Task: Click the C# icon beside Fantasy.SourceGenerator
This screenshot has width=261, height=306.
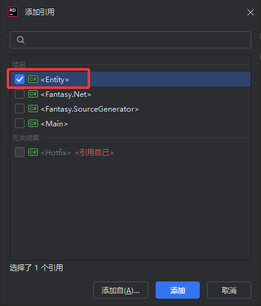Action: pos(33,109)
